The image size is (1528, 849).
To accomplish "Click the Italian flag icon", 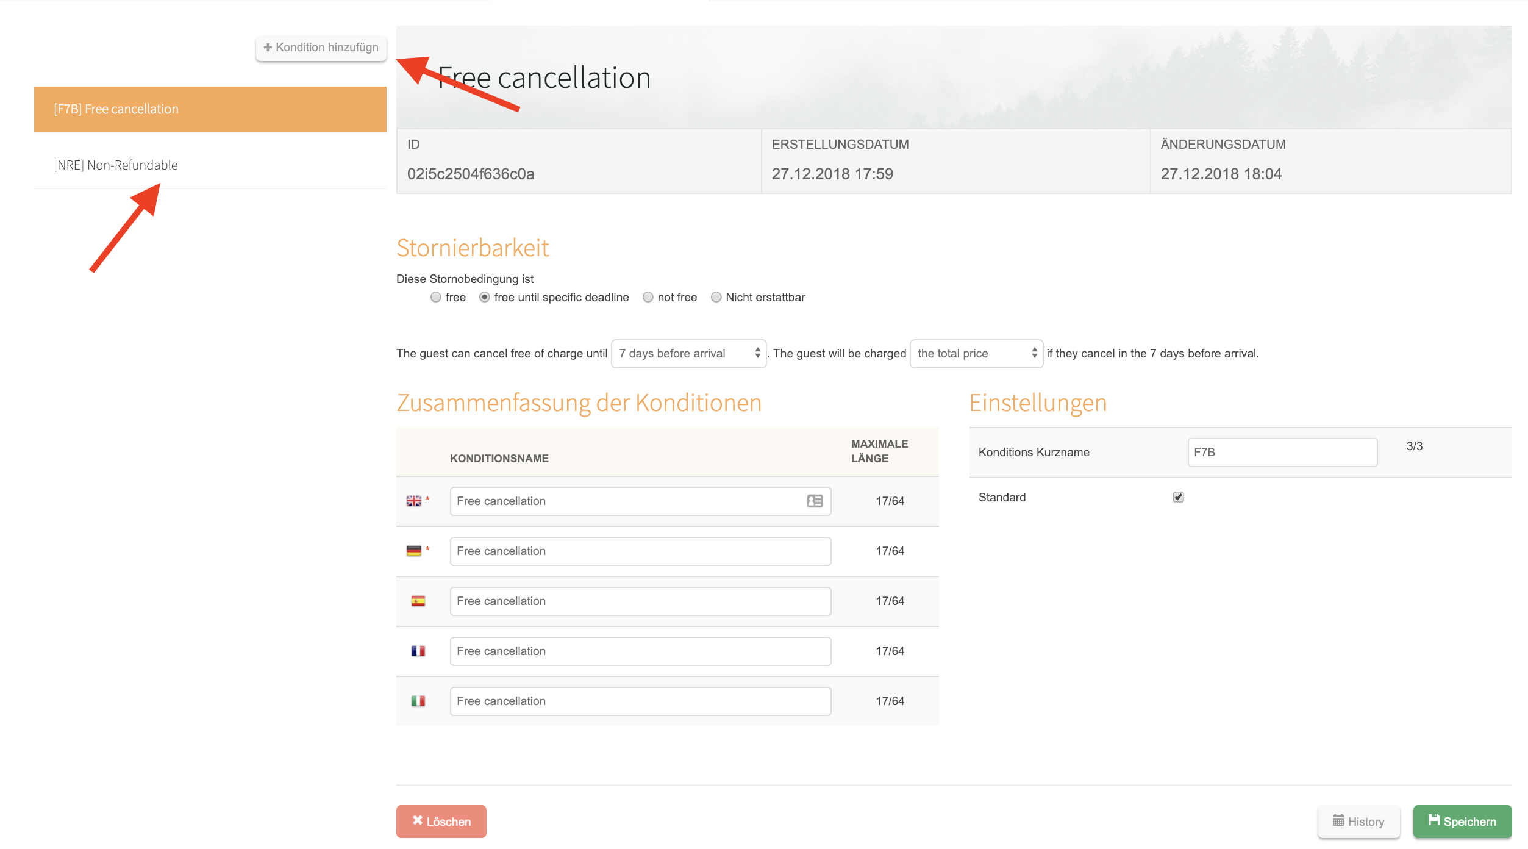I will [x=418, y=701].
